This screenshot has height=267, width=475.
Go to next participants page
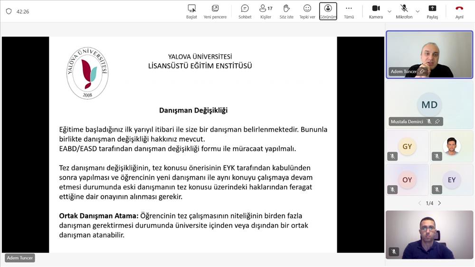tap(439, 203)
